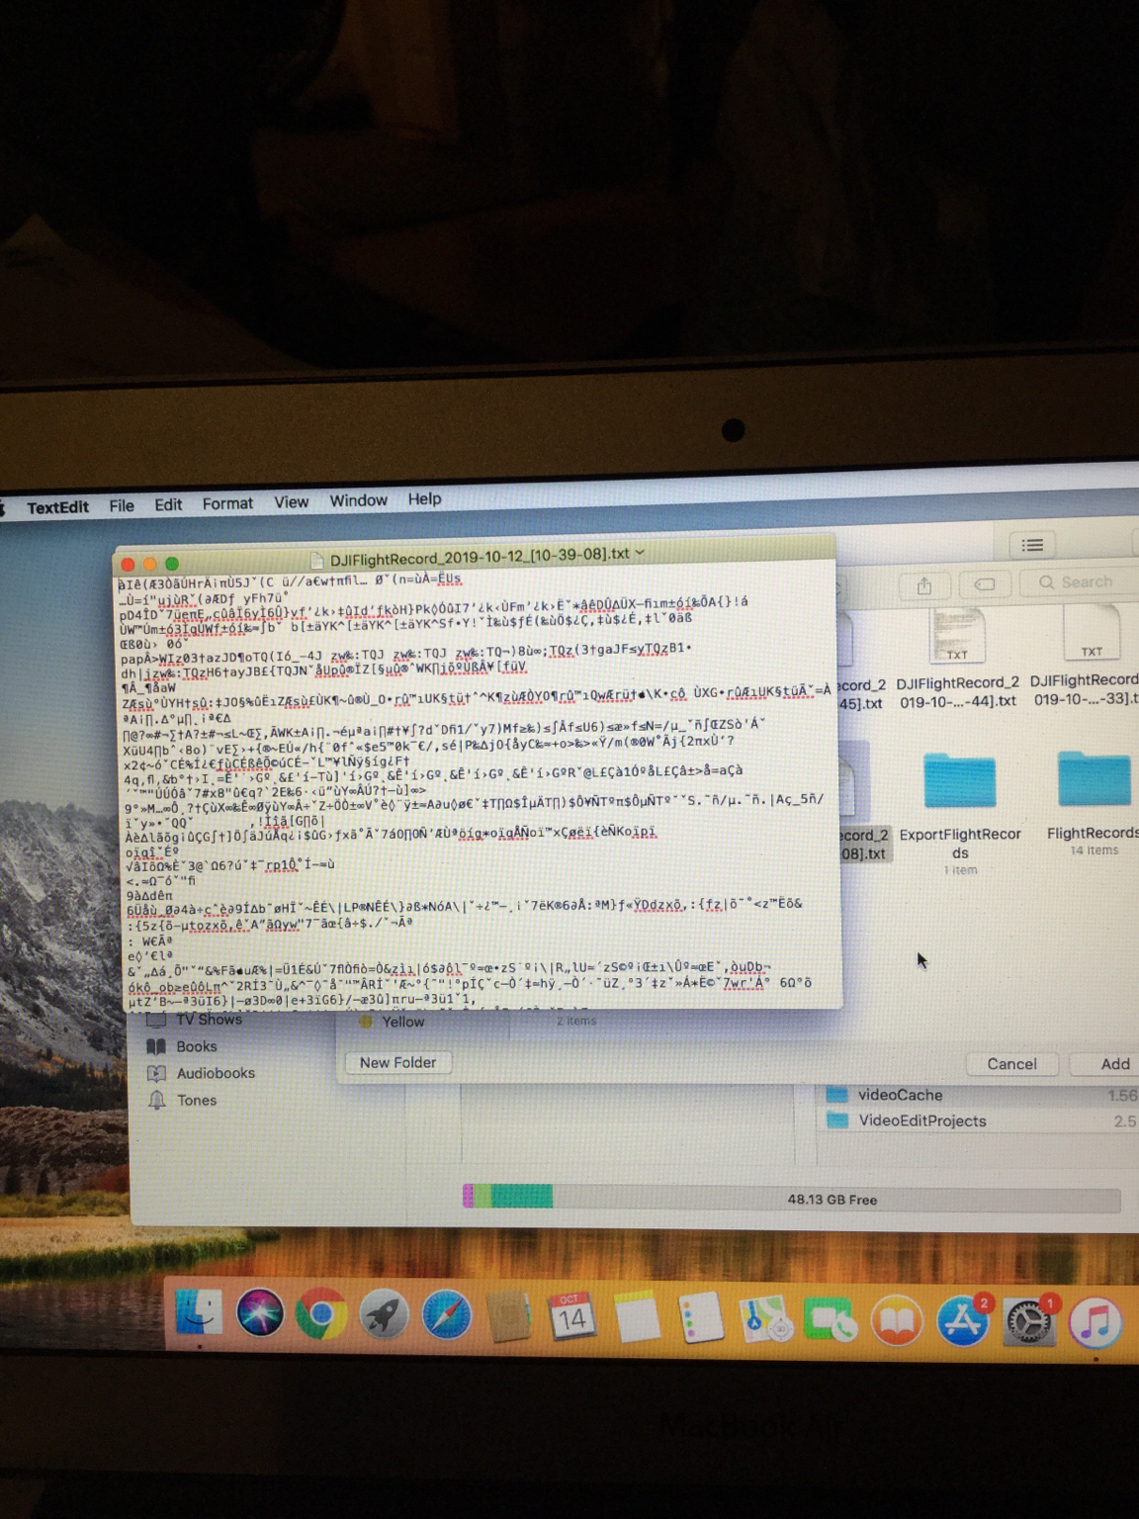This screenshot has height=1519, width=1139.
Task: Open Siri from the Dock
Action: (x=259, y=1314)
